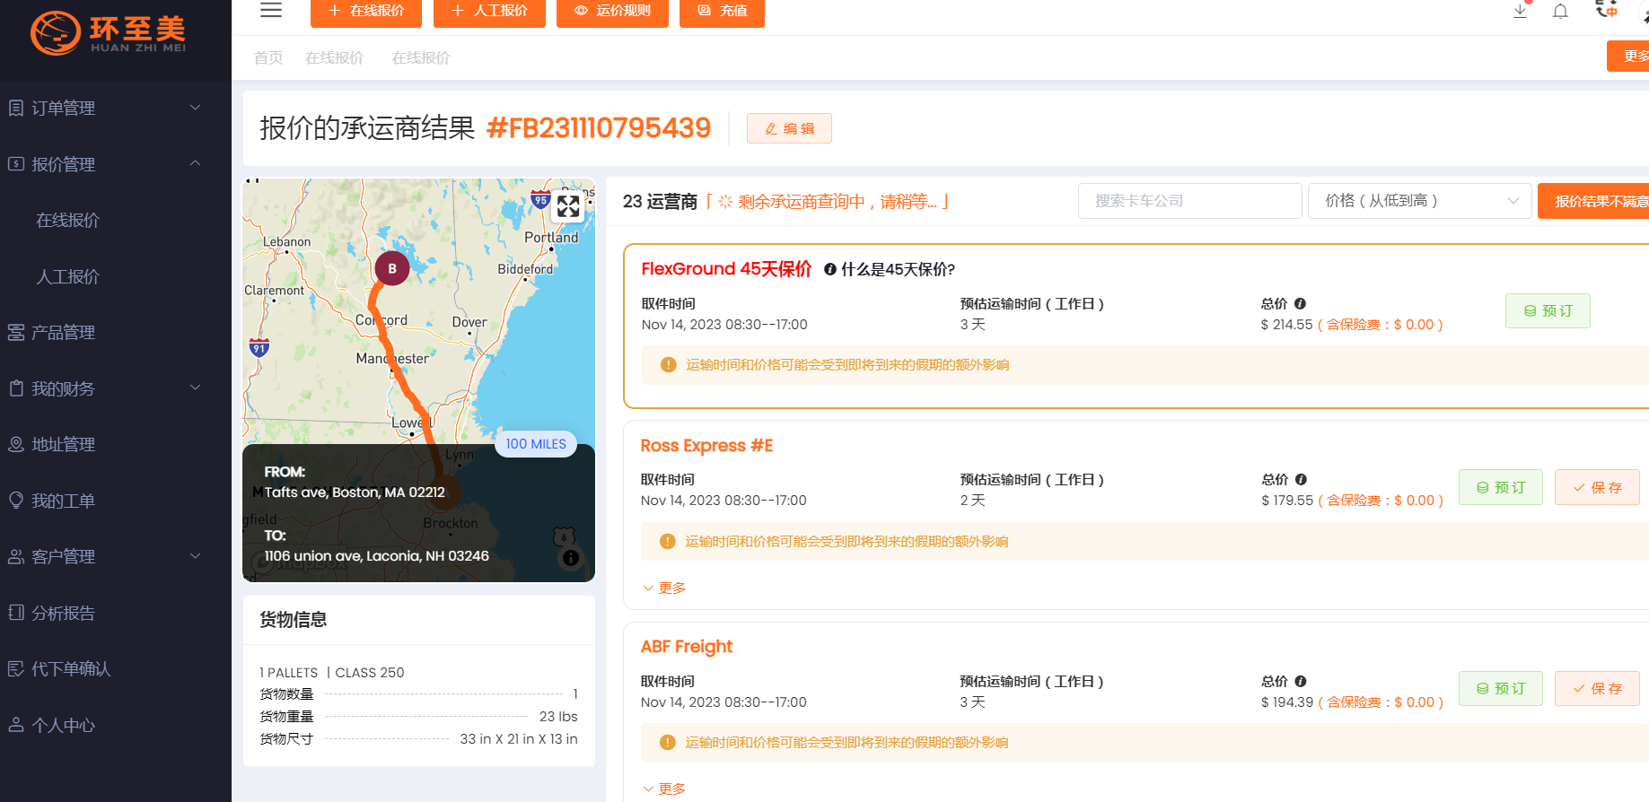This screenshot has width=1649, height=802.
Task: Click the download icon in header
Action: (1520, 12)
